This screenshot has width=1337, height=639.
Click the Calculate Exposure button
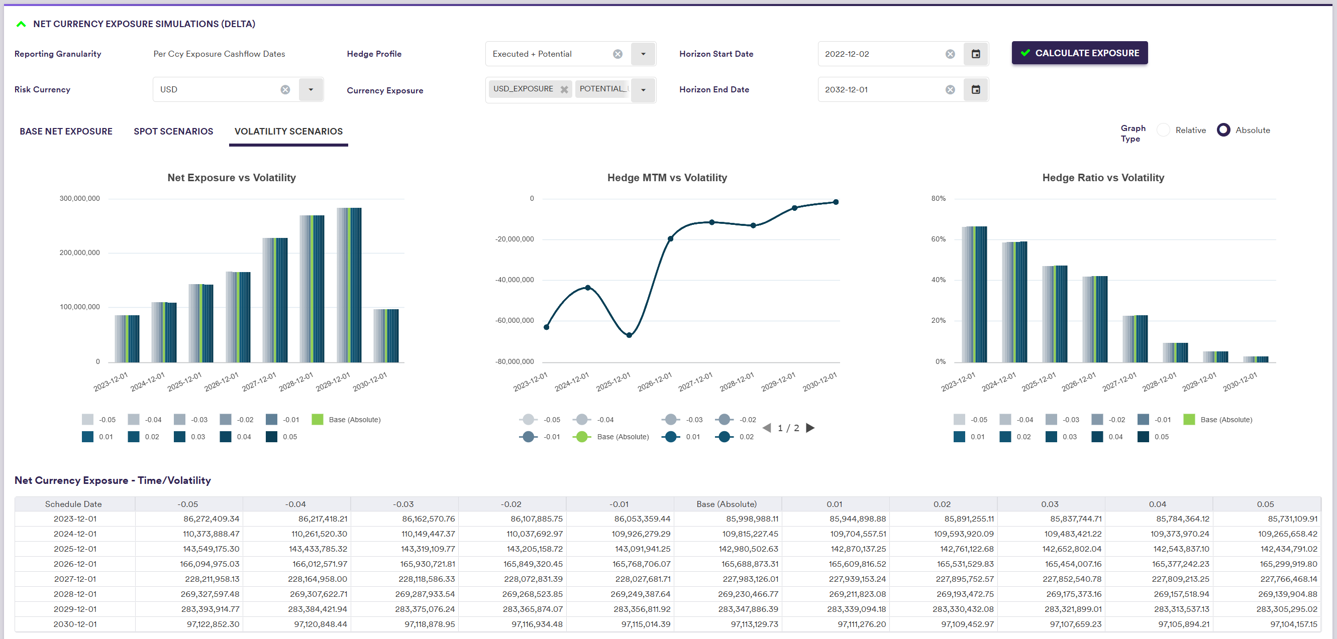tap(1079, 53)
